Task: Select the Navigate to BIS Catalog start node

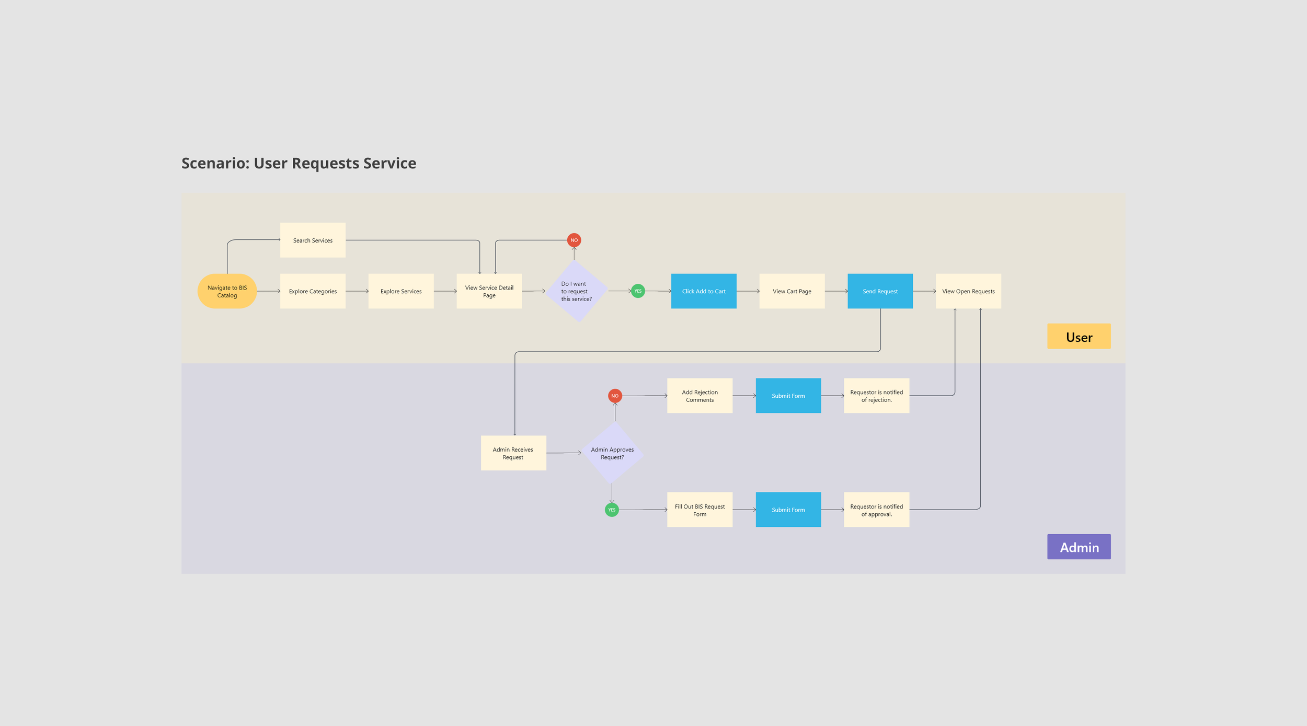Action: (227, 291)
